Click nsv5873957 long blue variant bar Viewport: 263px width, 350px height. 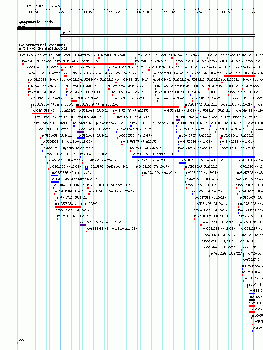click(x=193, y=157)
